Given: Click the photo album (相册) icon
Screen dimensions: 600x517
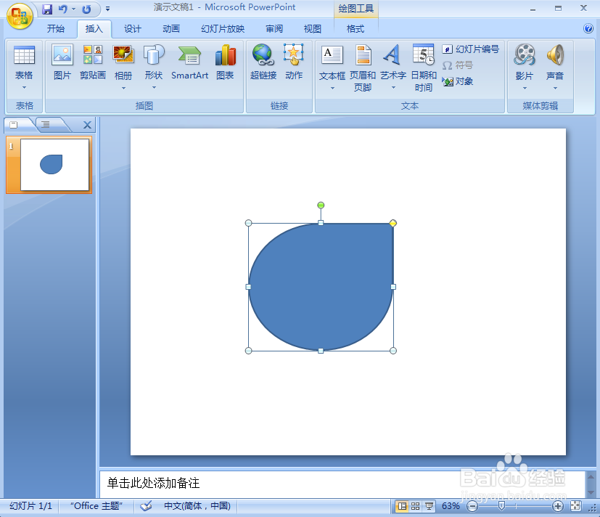Looking at the screenshot, I should click(x=123, y=54).
